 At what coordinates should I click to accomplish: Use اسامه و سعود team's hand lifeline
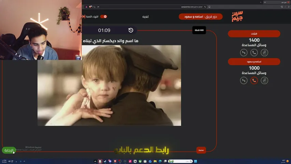pyautogui.click(x=264, y=81)
